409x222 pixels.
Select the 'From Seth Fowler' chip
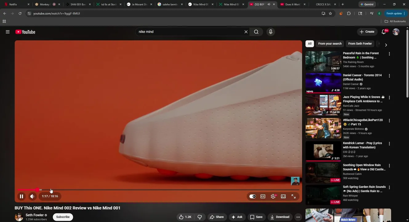tap(360, 43)
